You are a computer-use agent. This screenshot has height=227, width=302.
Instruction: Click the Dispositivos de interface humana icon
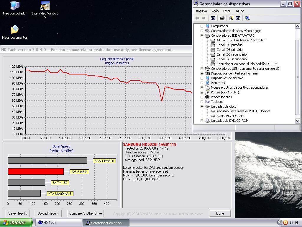[x=207, y=73]
